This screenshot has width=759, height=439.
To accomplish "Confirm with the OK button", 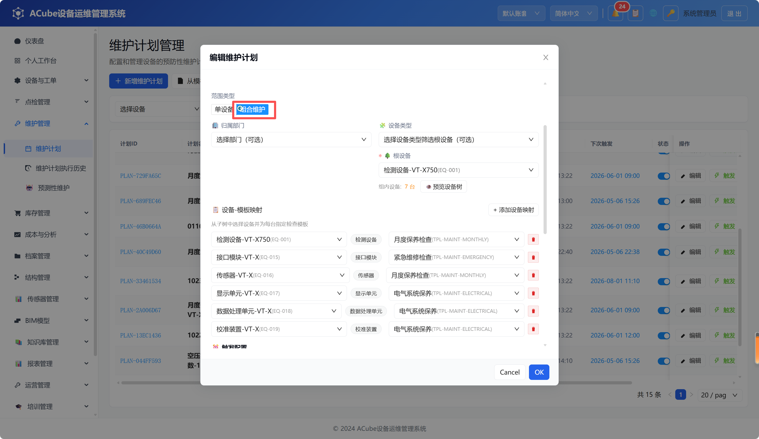I will 539,372.
